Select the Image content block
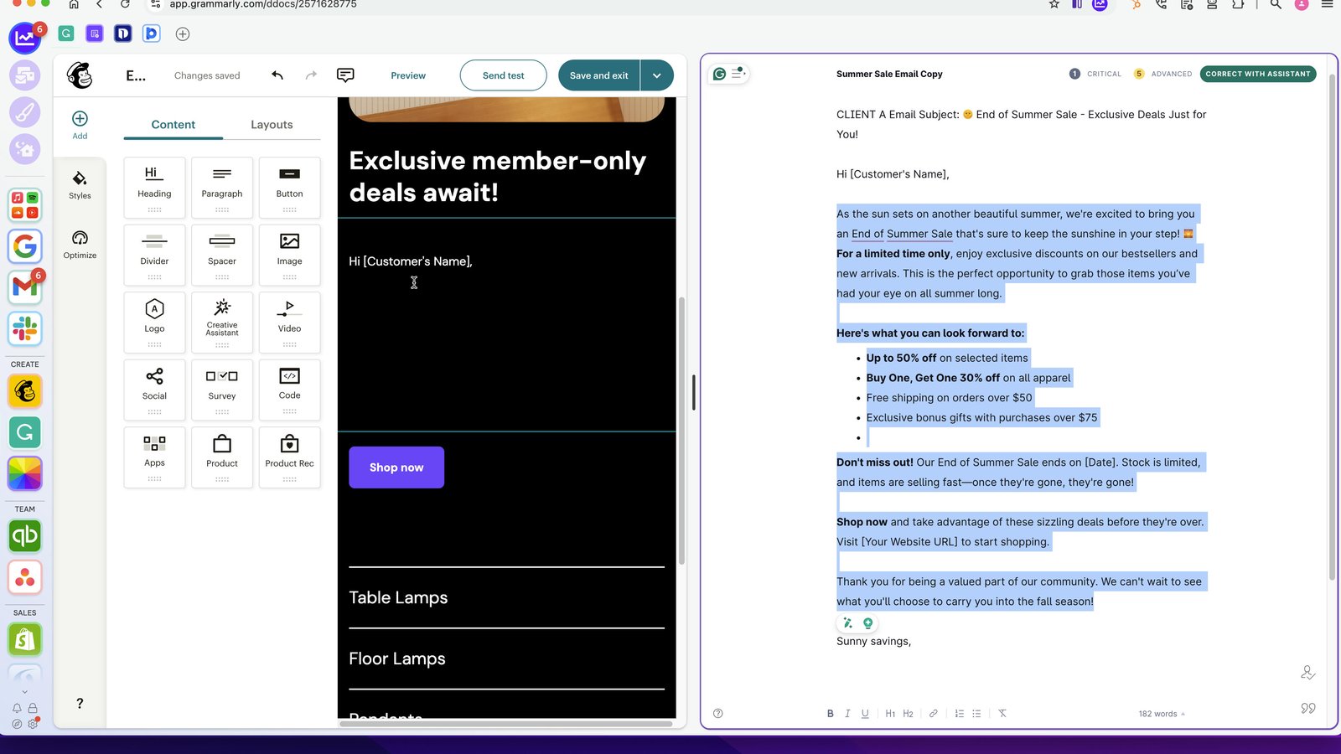 pos(290,255)
